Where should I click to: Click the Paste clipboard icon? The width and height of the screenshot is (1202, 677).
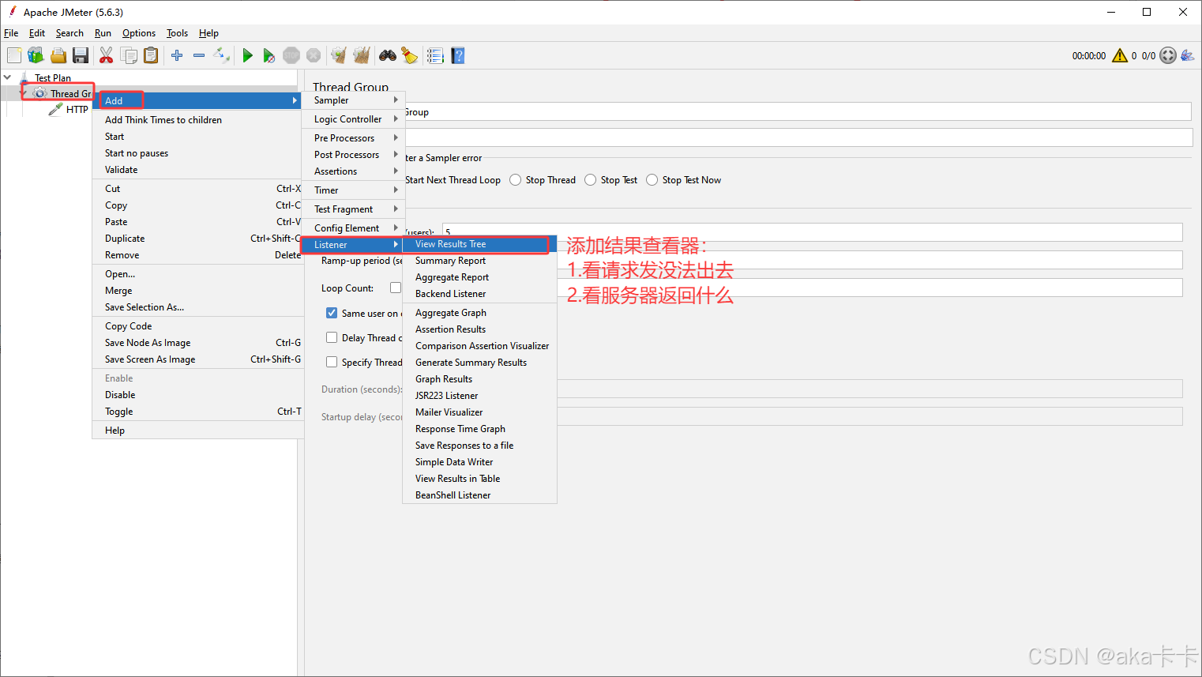tap(150, 55)
